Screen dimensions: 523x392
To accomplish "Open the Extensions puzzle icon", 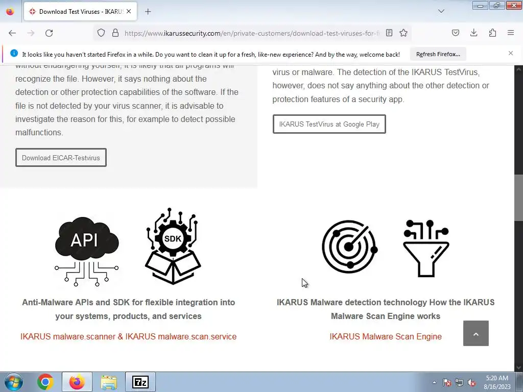I will coord(492,33).
